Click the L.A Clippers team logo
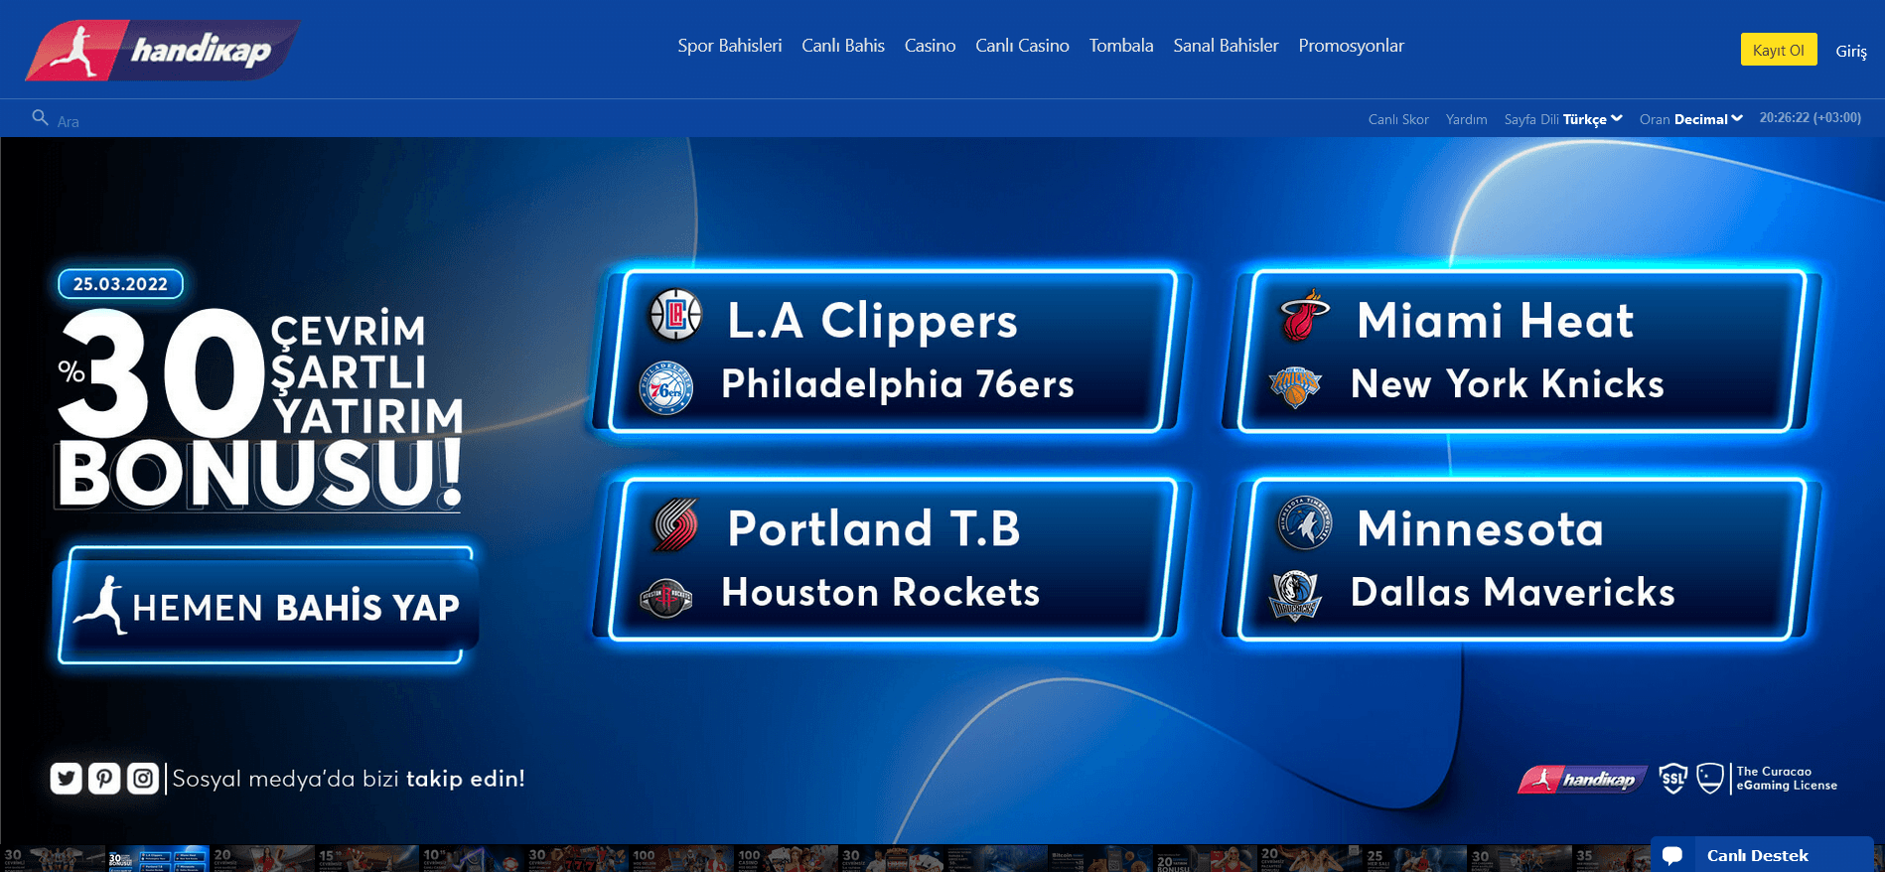1885x872 pixels. pos(675,316)
